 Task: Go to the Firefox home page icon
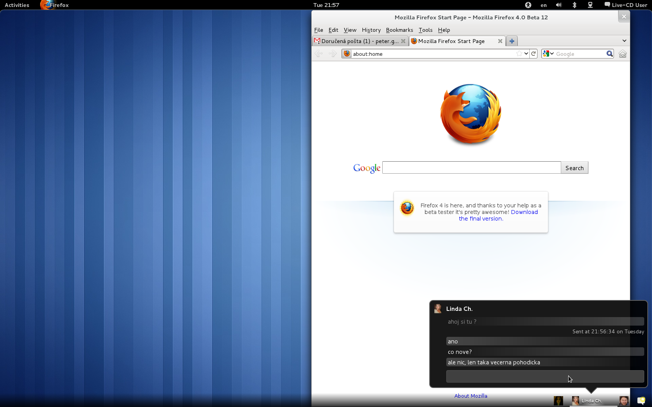[x=623, y=54]
